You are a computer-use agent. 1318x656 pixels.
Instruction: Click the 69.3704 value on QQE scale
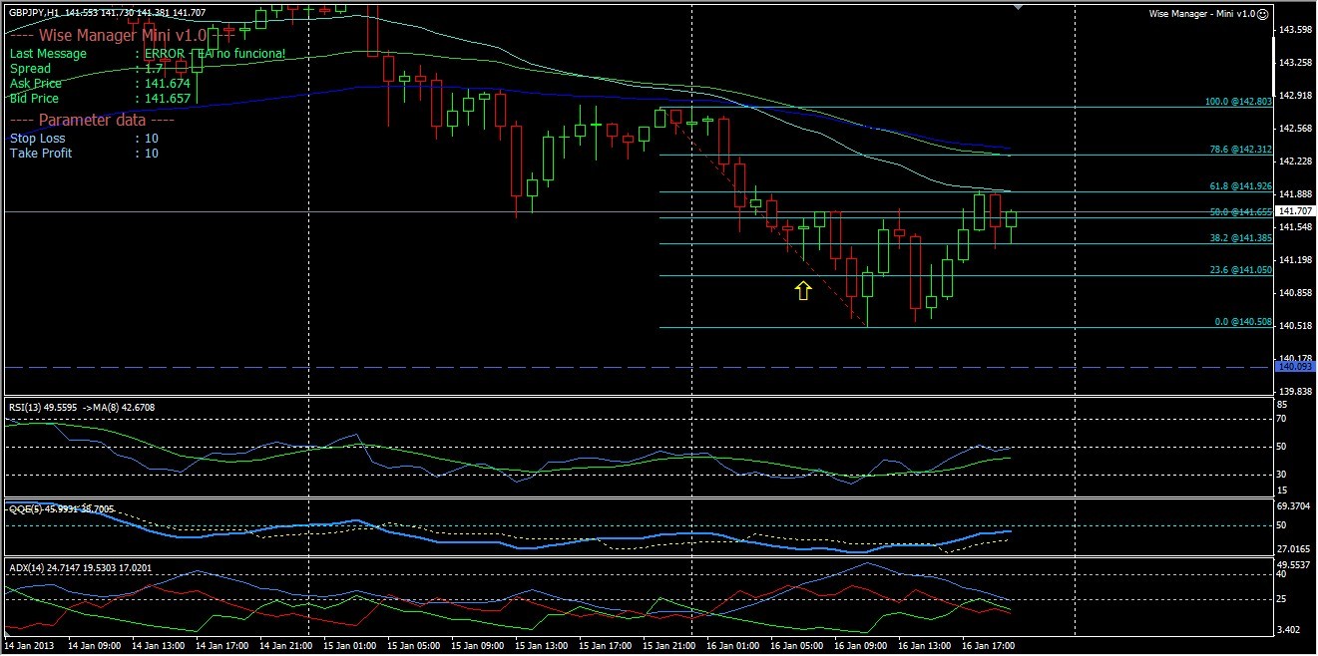coord(1295,506)
